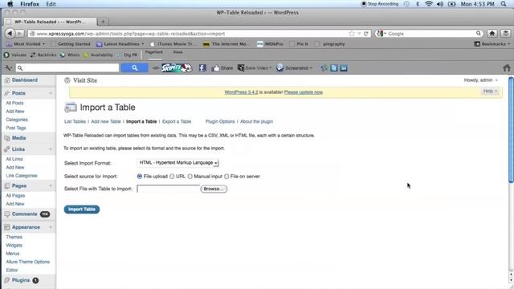Follow the Please update now link
514x289 pixels.
(304, 92)
